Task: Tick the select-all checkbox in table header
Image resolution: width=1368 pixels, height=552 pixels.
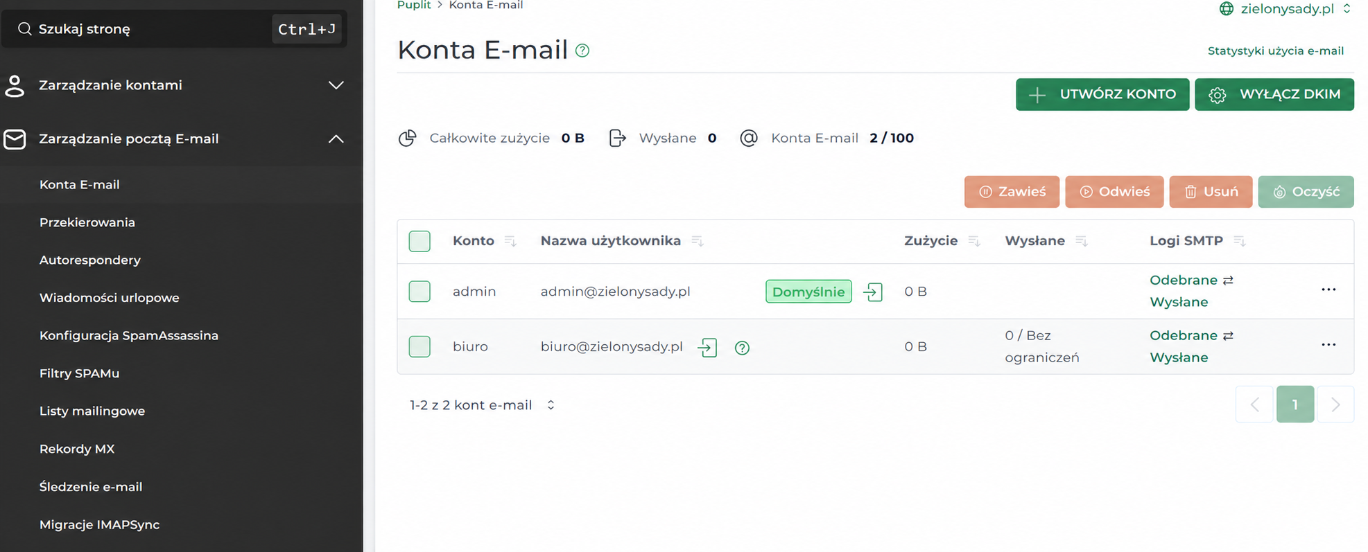Action: [x=419, y=241]
